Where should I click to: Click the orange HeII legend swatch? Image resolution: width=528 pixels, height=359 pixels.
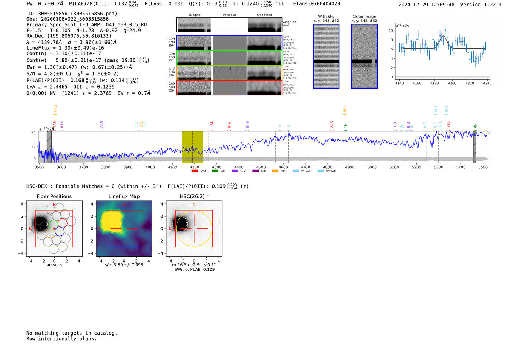[275, 171]
